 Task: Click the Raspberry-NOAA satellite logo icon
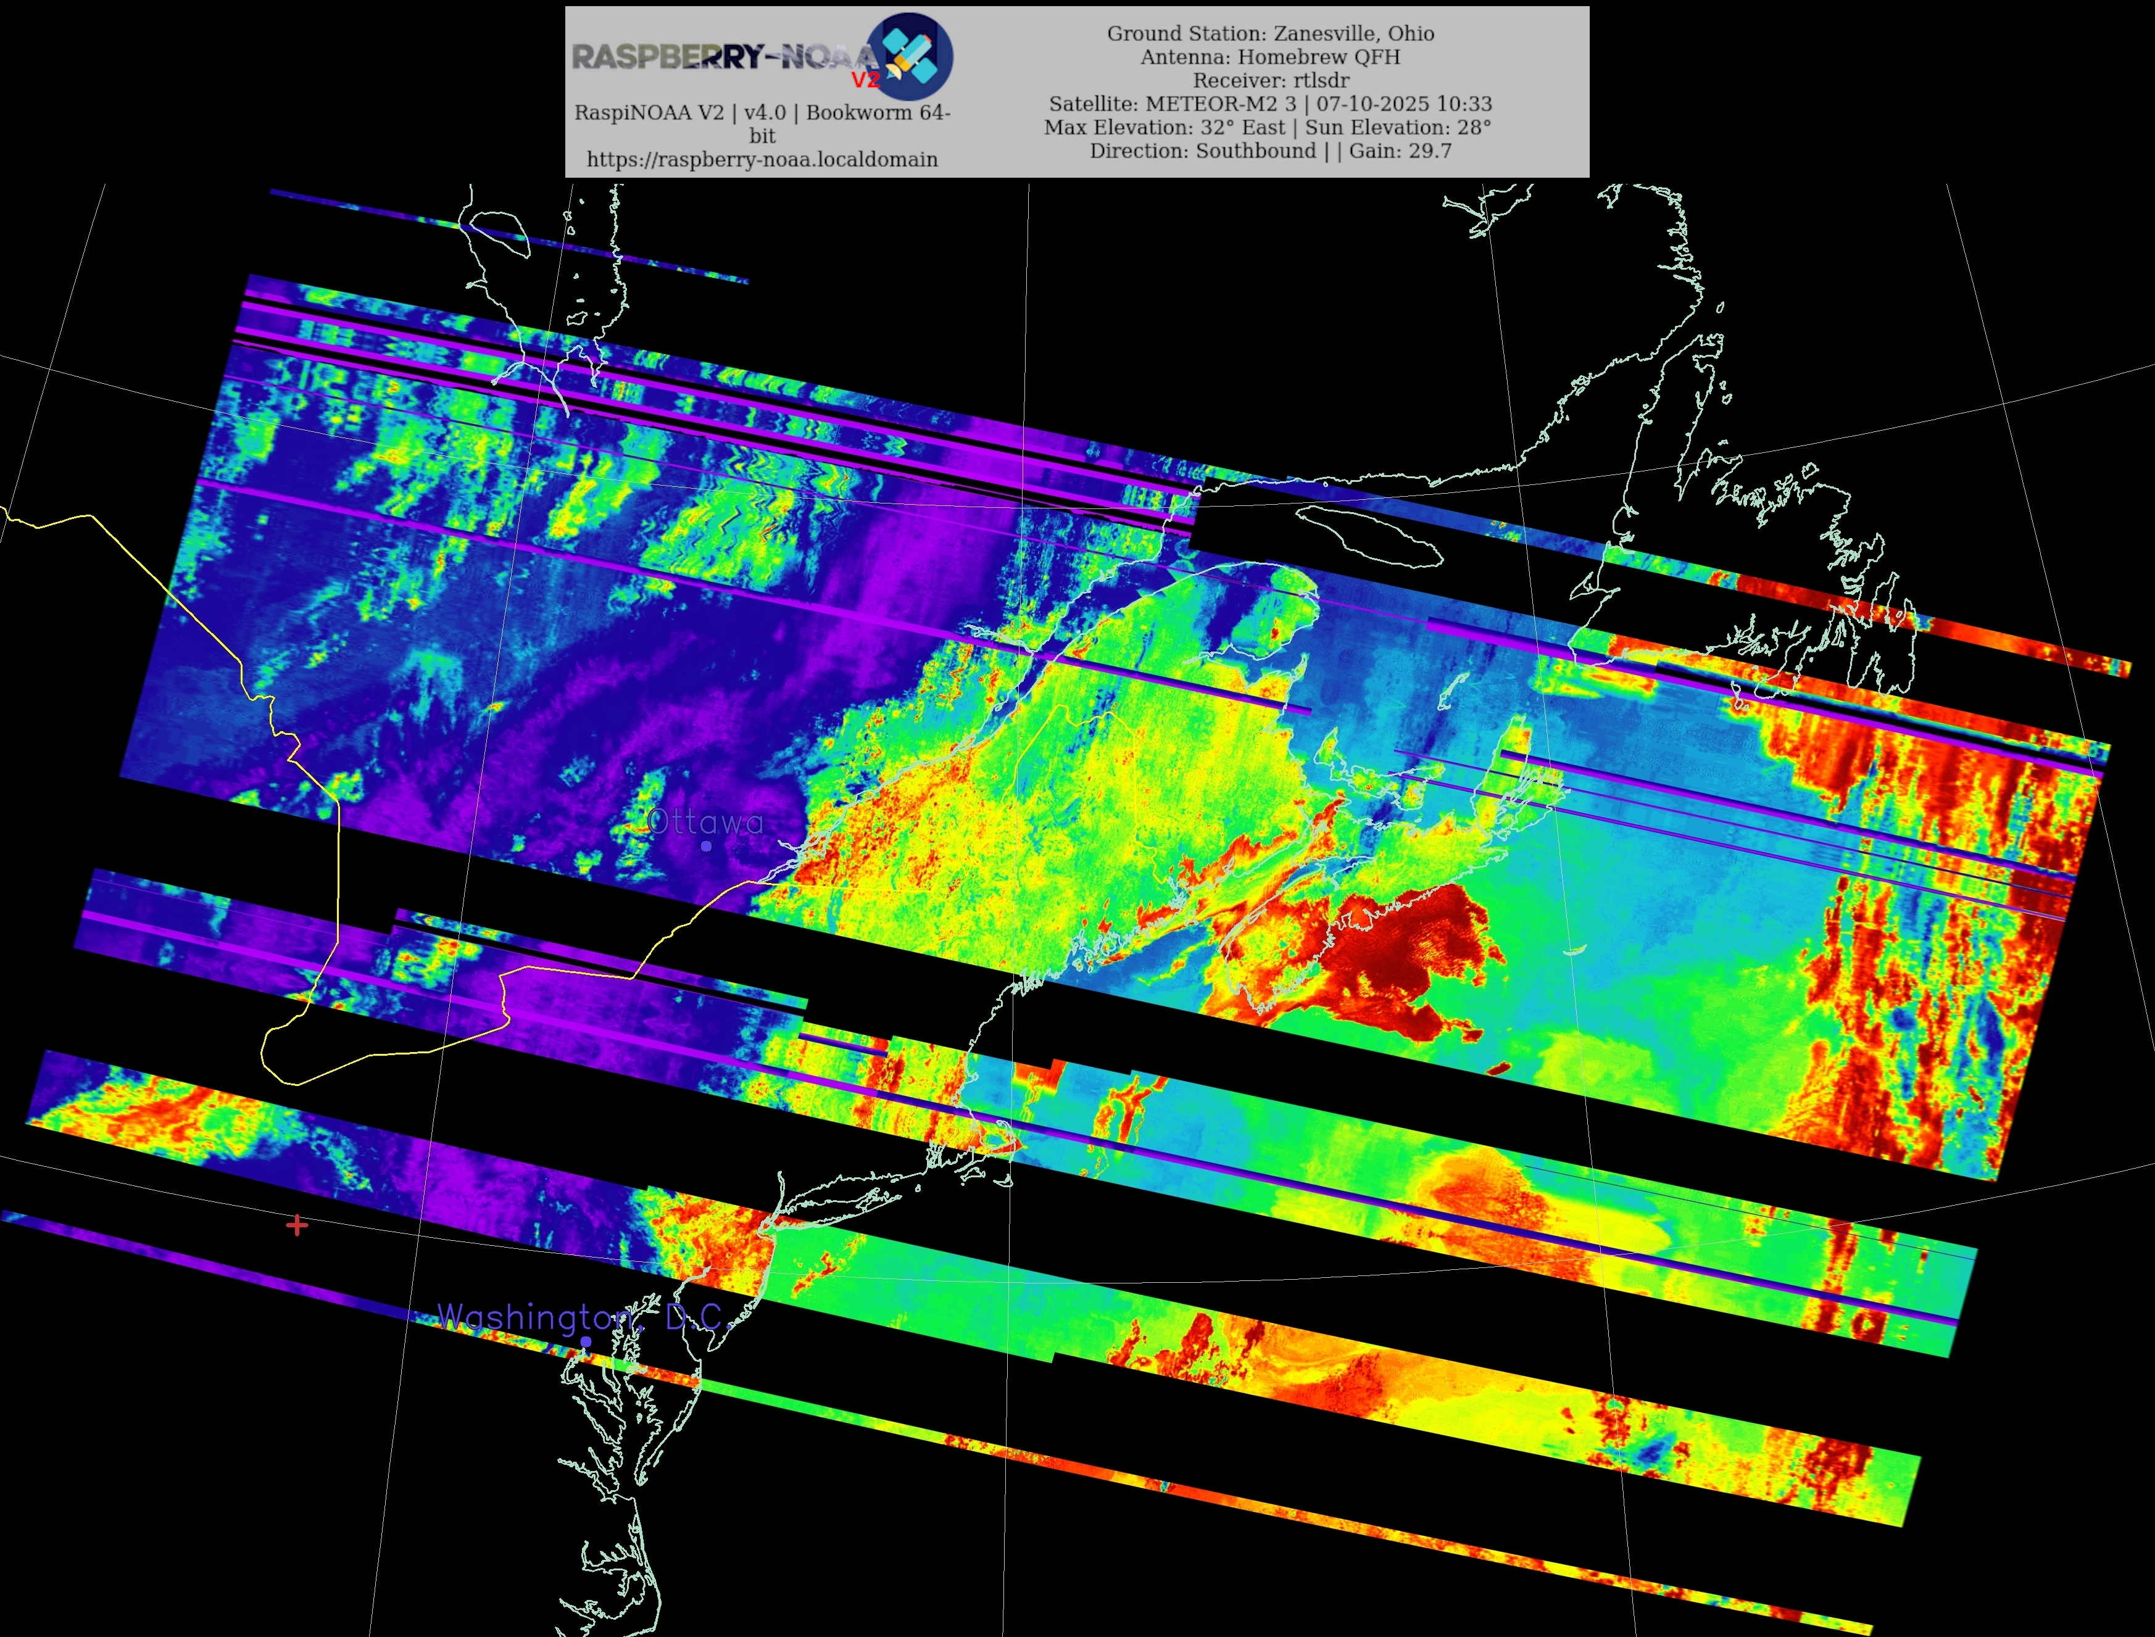coord(910,57)
